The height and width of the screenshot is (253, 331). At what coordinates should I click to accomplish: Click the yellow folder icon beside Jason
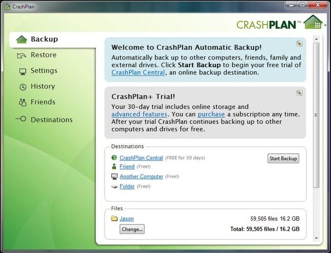point(114,218)
